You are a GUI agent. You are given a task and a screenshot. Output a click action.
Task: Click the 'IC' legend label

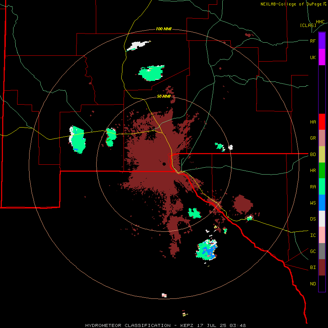pos(313,235)
